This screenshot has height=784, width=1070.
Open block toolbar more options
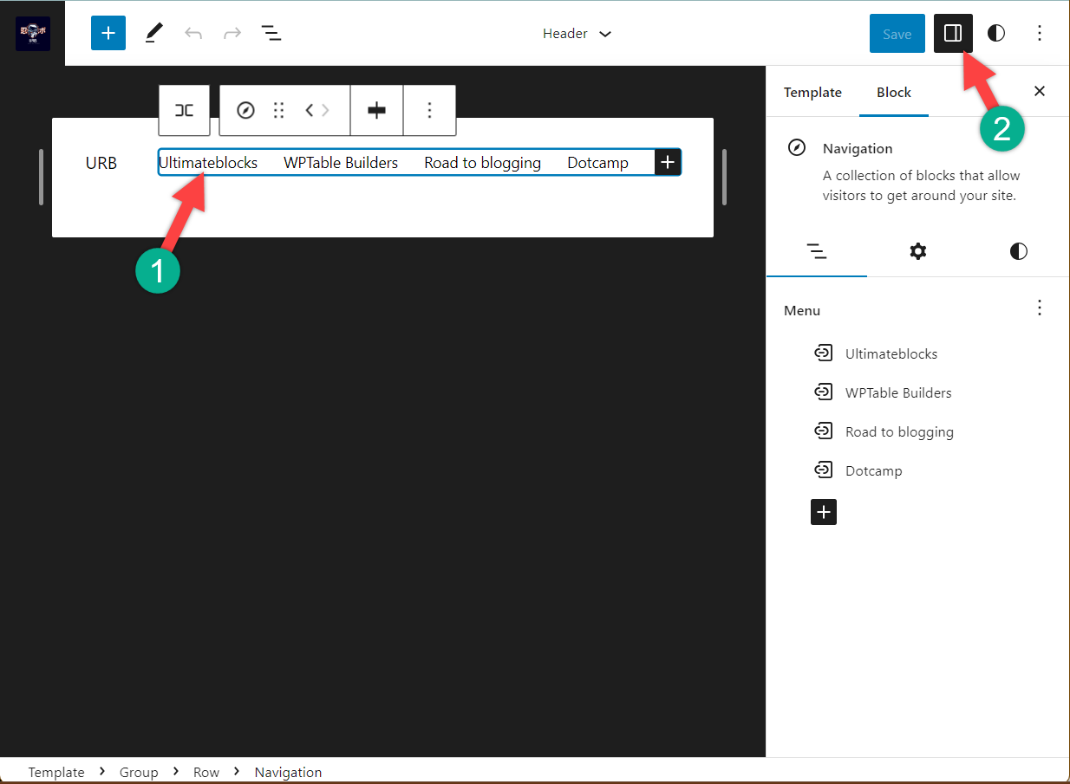pos(429,110)
